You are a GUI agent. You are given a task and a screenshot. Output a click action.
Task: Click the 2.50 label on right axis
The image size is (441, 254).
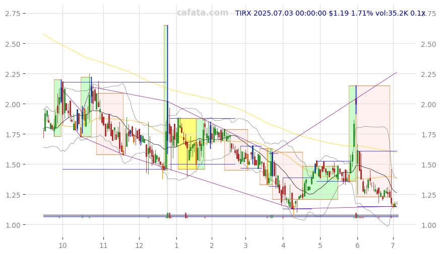(428, 44)
